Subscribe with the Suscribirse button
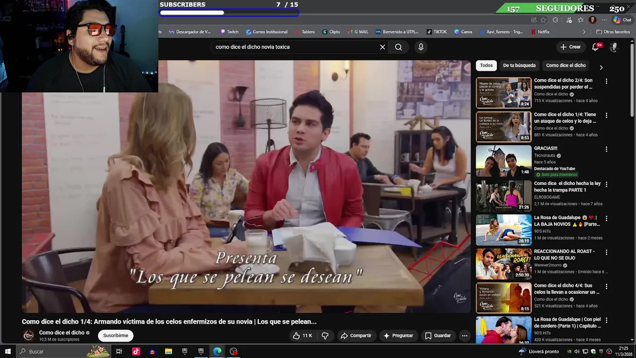 (116, 336)
